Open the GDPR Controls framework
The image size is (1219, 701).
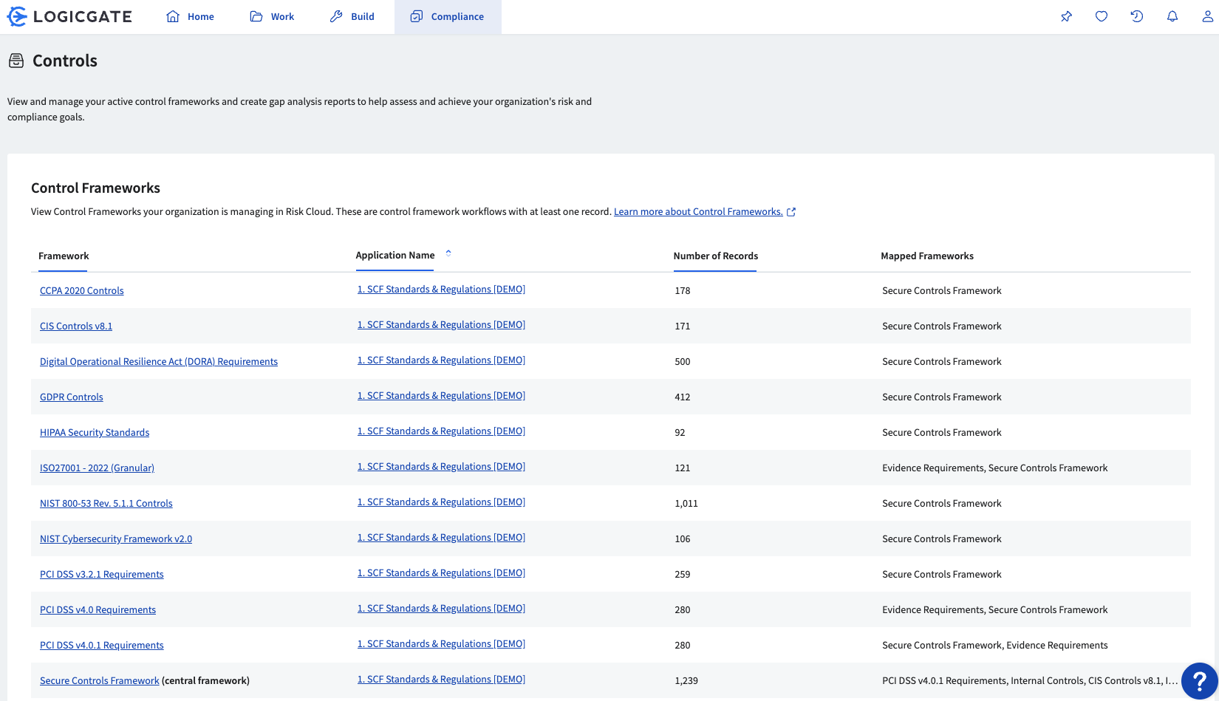coord(71,397)
